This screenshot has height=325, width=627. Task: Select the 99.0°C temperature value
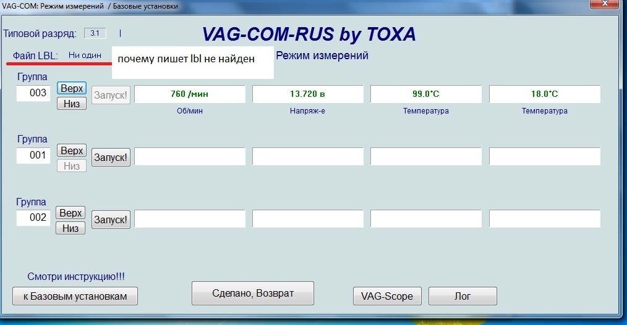coord(426,94)
